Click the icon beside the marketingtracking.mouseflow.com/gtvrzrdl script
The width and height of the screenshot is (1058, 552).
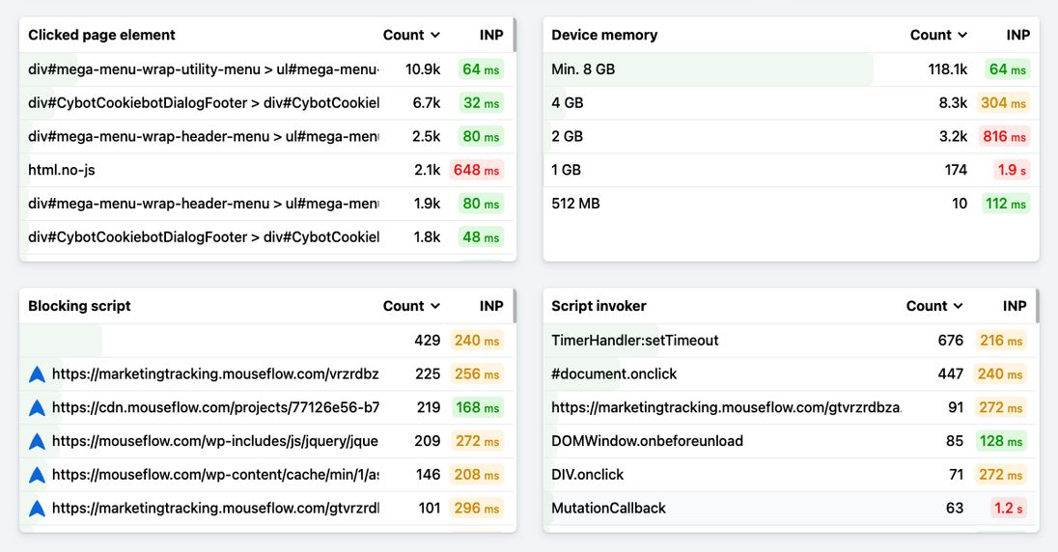[x=37, y=509]
